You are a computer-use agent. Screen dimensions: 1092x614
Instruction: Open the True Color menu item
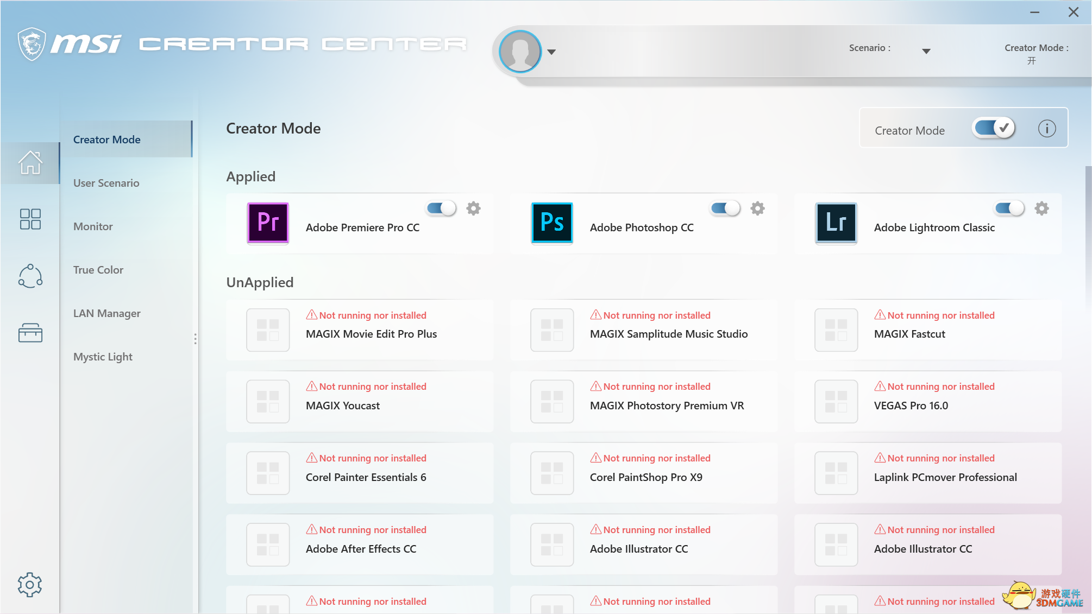98,270
